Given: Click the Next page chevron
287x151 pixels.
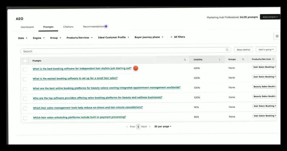Looking at the screenshot, I should pos(150,126).
